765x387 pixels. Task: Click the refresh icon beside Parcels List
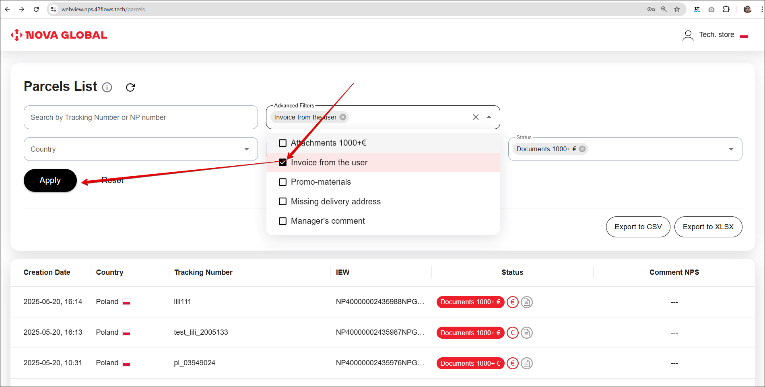coord(130,87)
